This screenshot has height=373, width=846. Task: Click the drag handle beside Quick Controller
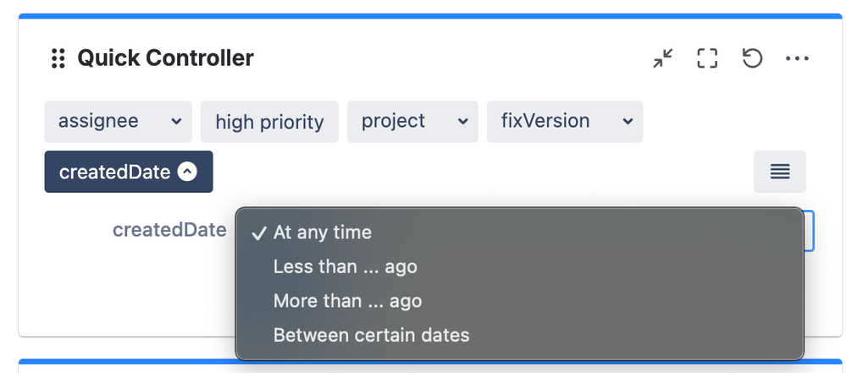[x=58, y=58]
